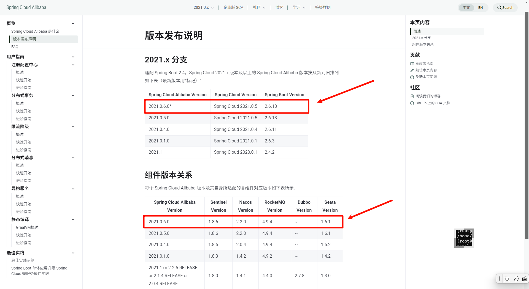Click the 编辑本页内容 pencil icon
The width and height of the screenshot is (529, 289).
click(x=412, y=70)
